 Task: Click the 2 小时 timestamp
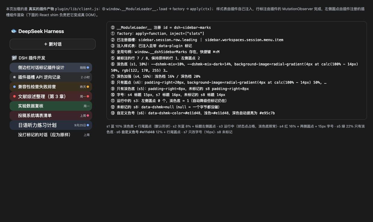(x=85, y=77)
